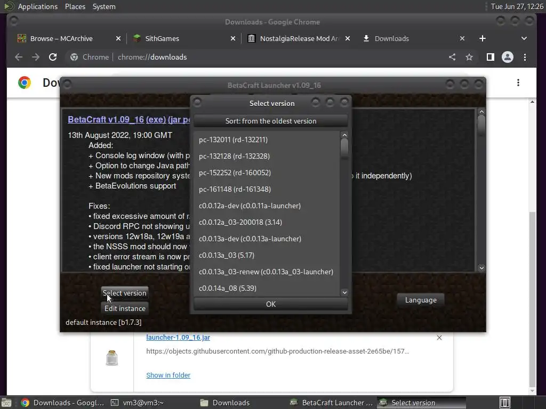
Task: Switch to NostalgiaRelease Mod Archive tab
Action: (x=299, y=38)
